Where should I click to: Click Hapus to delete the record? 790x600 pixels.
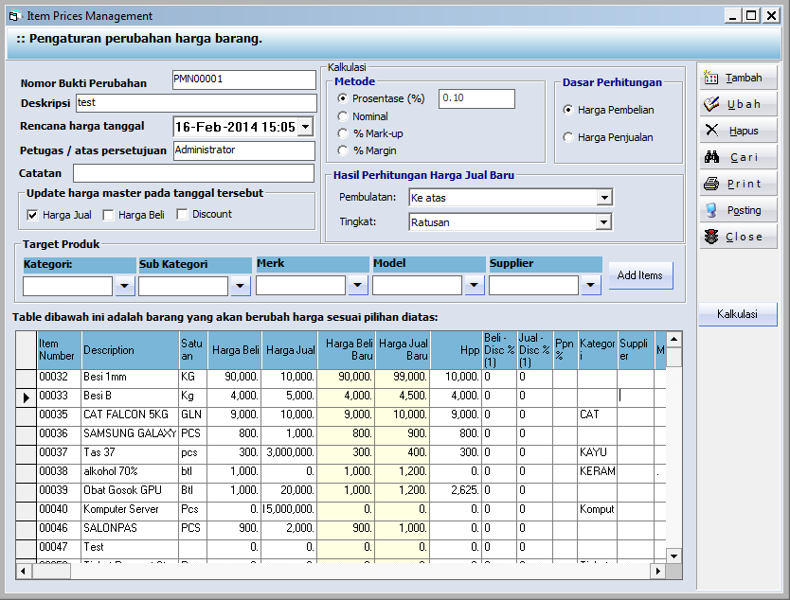click(740, 130)
